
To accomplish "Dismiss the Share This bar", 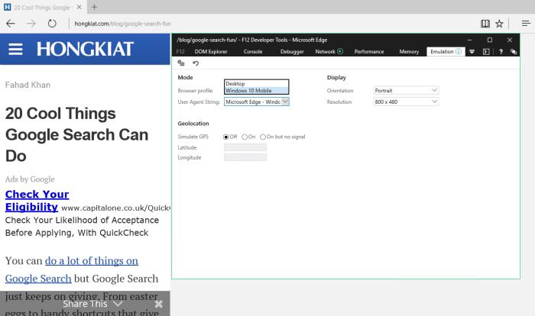I will (x=158, y=304).
